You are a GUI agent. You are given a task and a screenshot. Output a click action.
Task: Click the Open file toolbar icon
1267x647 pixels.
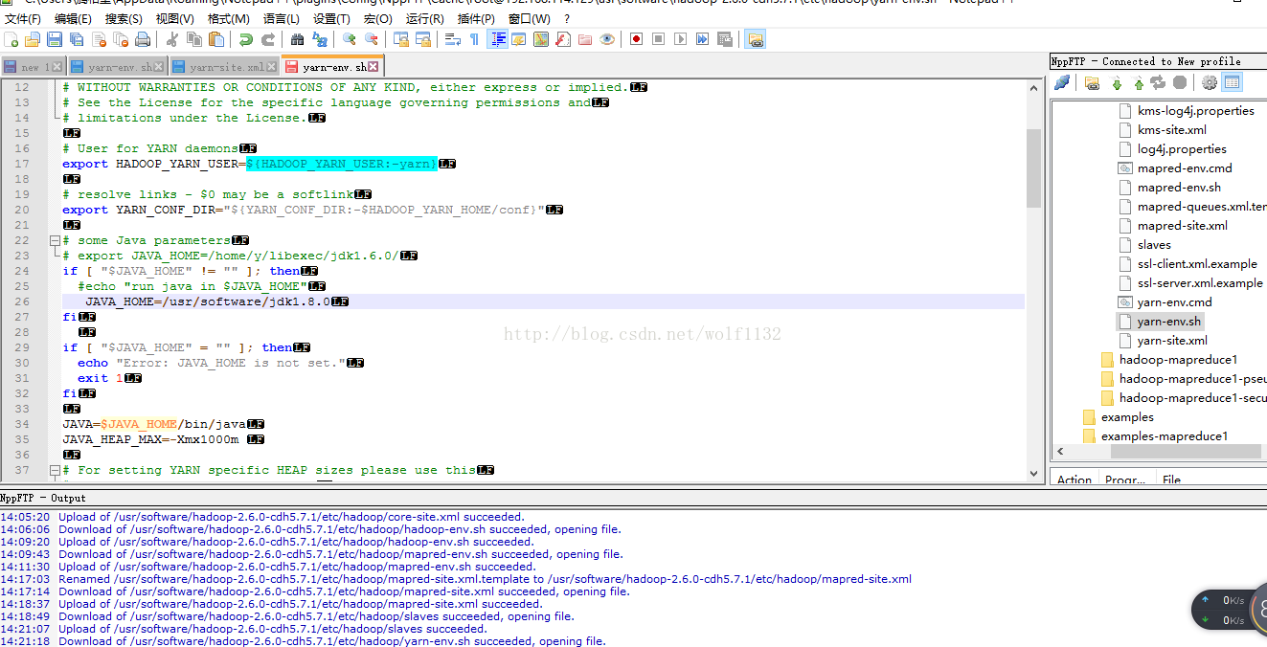click(x=32, y=39)
